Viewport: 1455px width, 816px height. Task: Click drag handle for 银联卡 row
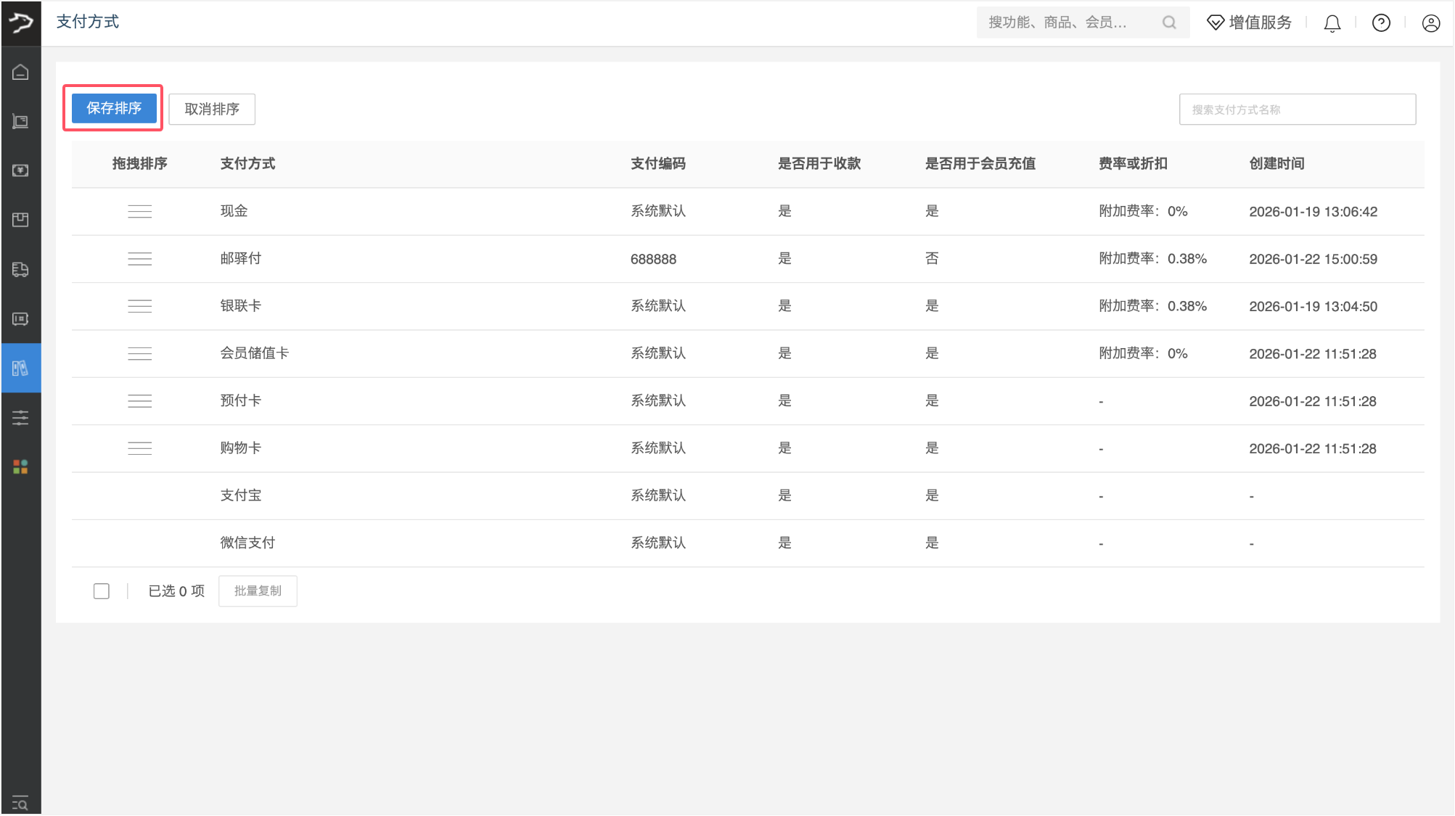click(139, 306)
